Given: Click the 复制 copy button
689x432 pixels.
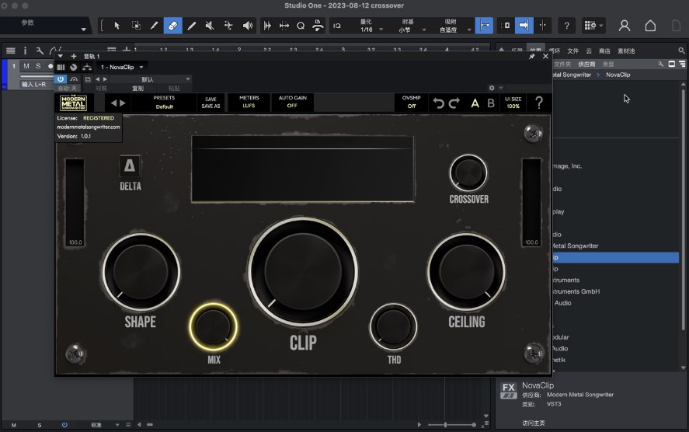Looking at the screenshot, I should click(138, 88).
